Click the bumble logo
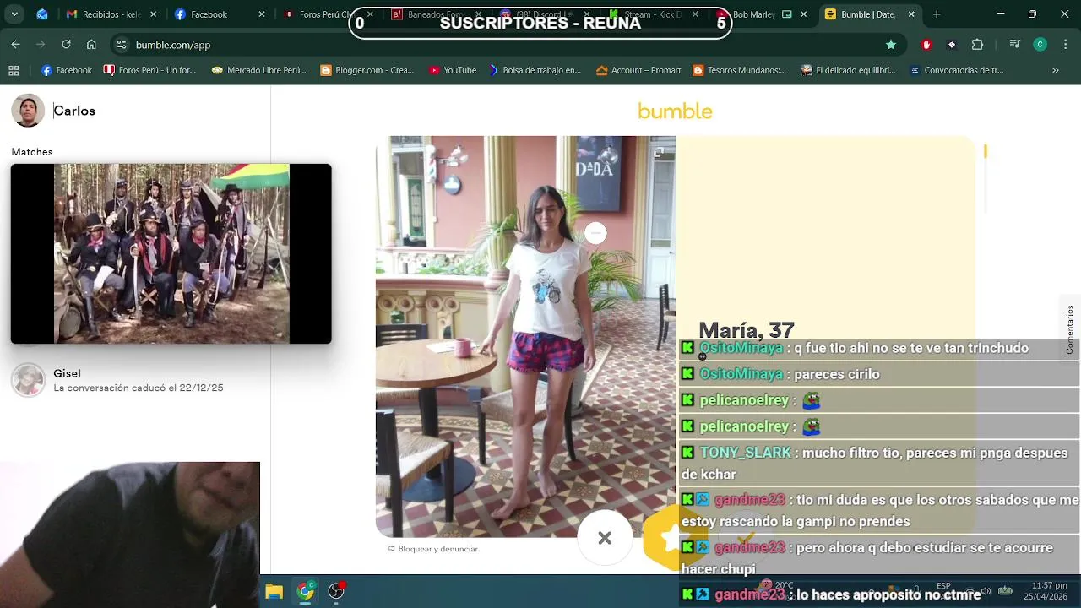1081x608 pixels. pos(675,111)
